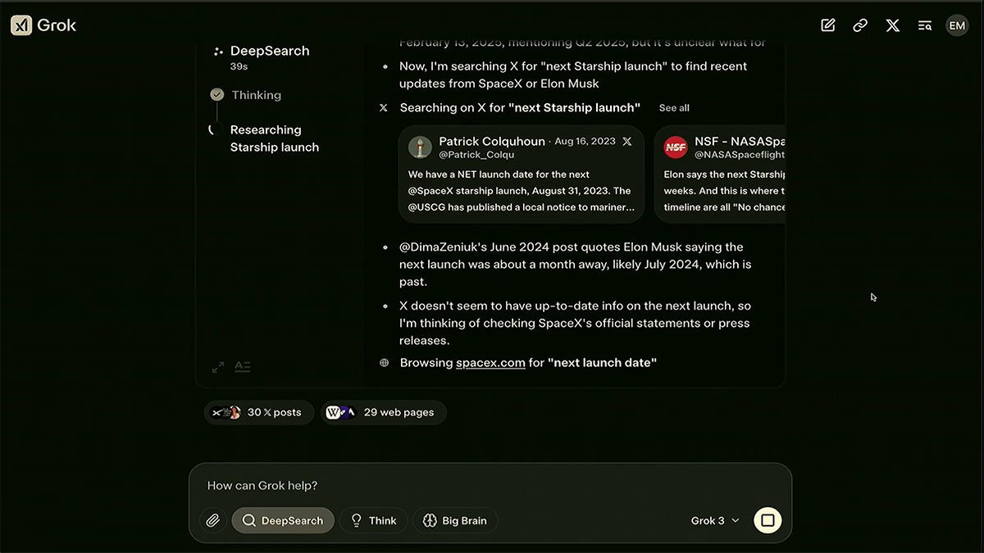Select Researching Starship launch step
Image resolution: width=984 pixels, height=553 pixels.
274,138
